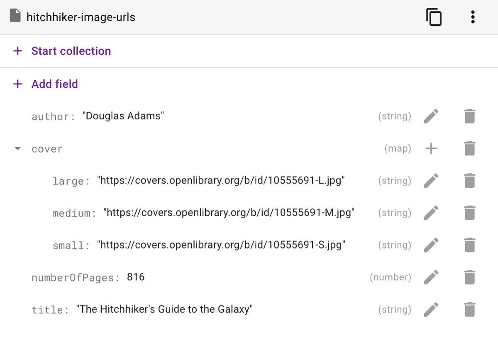Remove the title field with trash icon
This screenshot has height=338, width=498.
coord(469,309)
